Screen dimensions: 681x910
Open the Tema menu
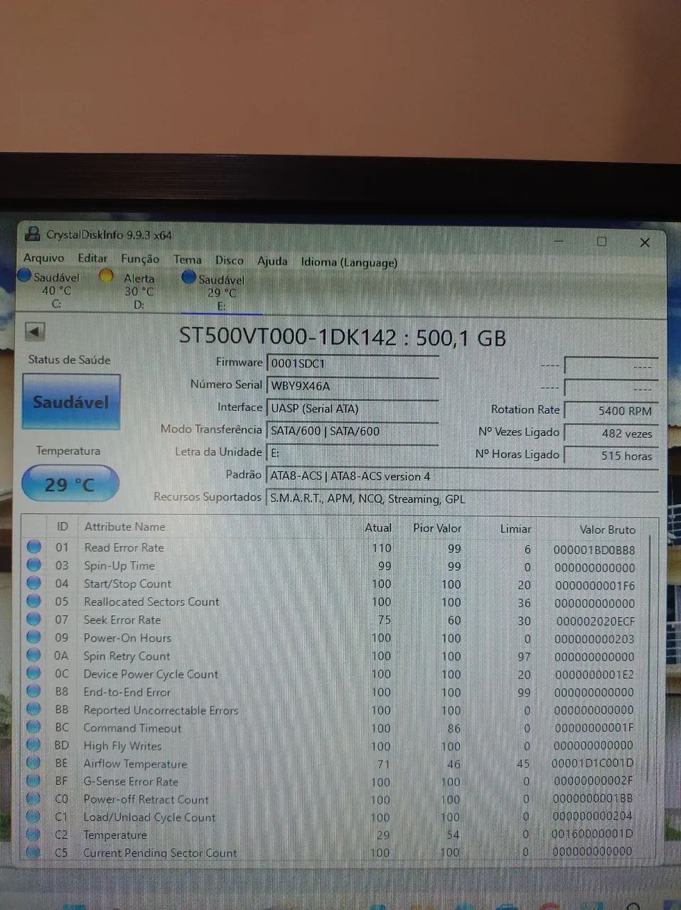pyautogui.click(x=188, y=260)
